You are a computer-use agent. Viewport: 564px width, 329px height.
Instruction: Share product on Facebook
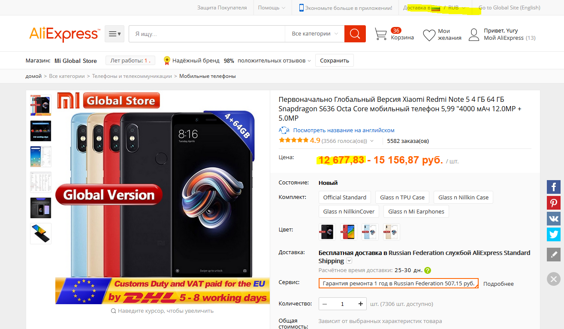tap(553, 187)
